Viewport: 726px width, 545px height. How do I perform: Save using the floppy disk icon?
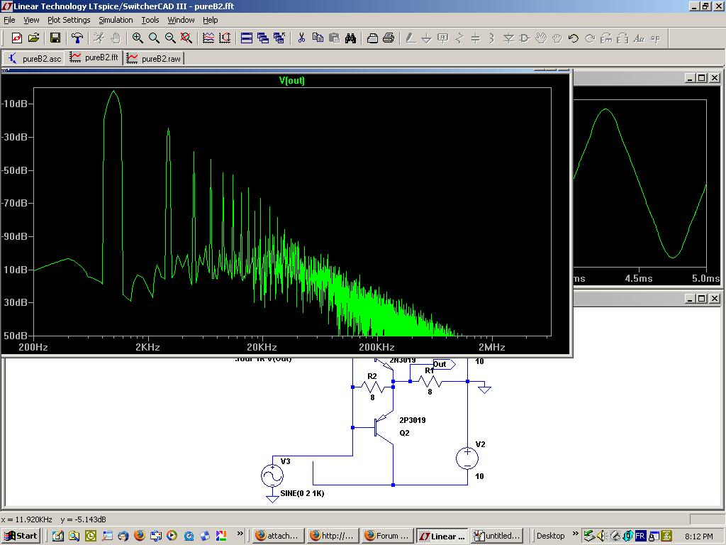point(55,38)
